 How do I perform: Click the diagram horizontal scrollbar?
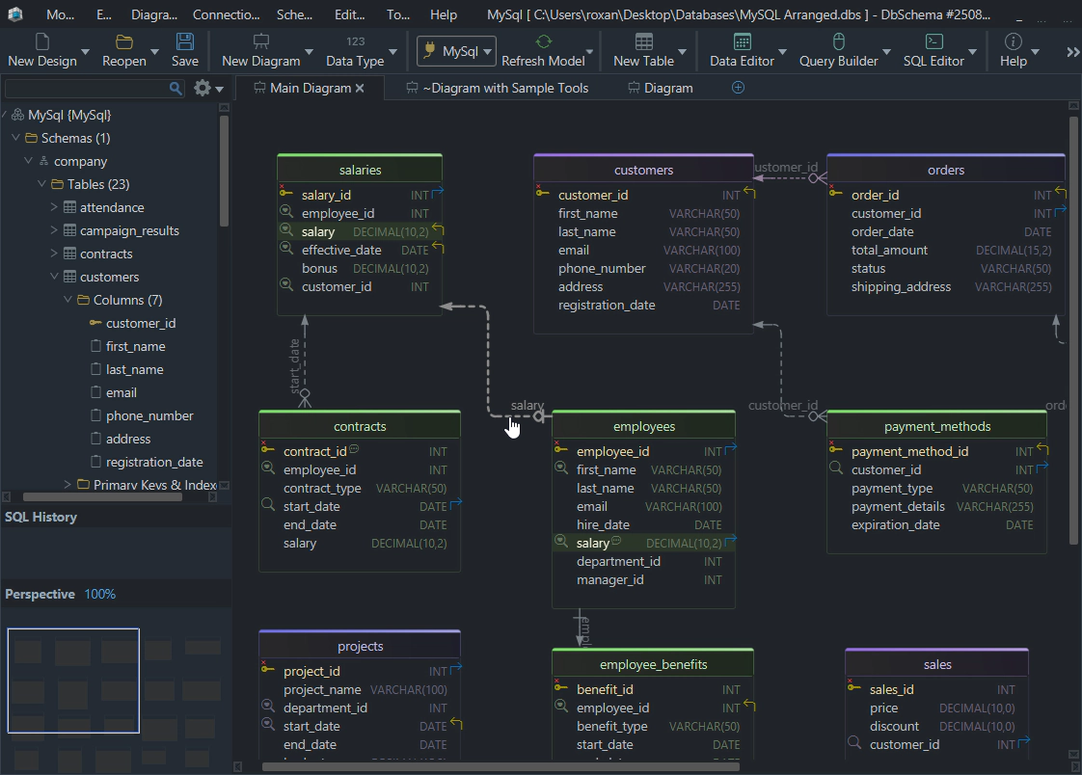[500, 766]
